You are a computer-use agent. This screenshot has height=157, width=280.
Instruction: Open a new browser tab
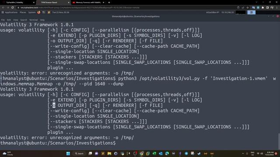109,3
